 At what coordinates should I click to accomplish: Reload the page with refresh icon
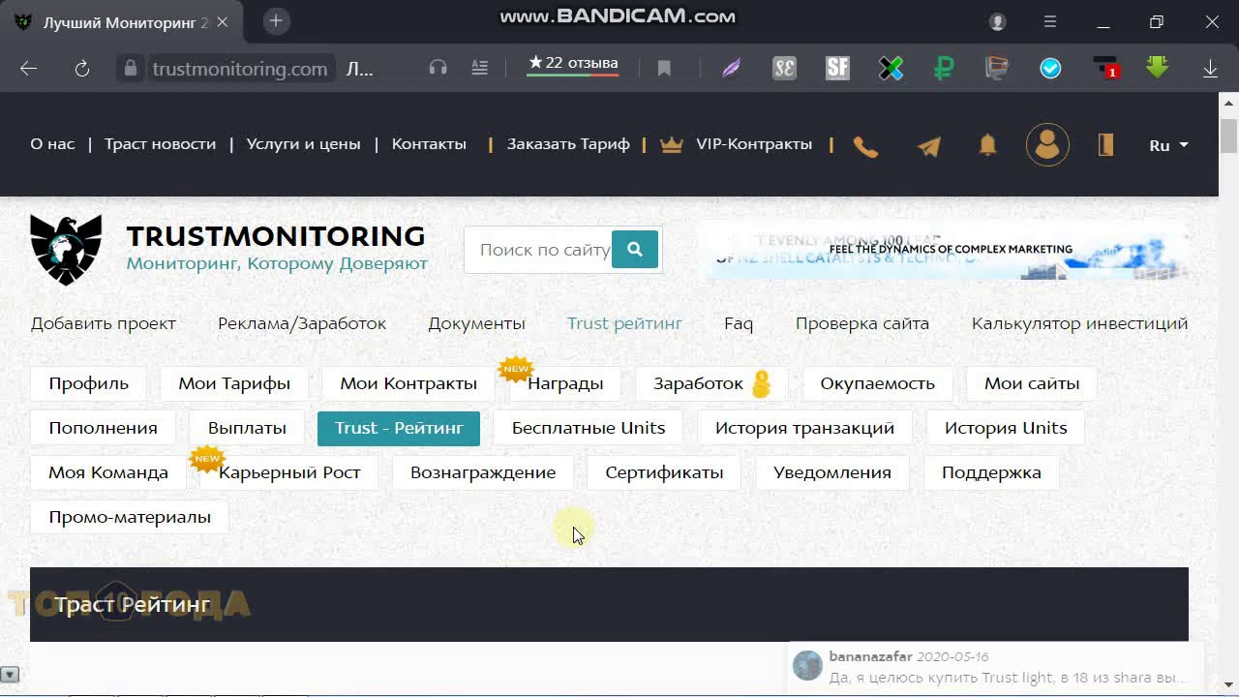82,68
